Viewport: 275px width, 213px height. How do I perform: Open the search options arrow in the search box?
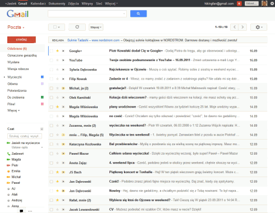(x=124, y=13)
